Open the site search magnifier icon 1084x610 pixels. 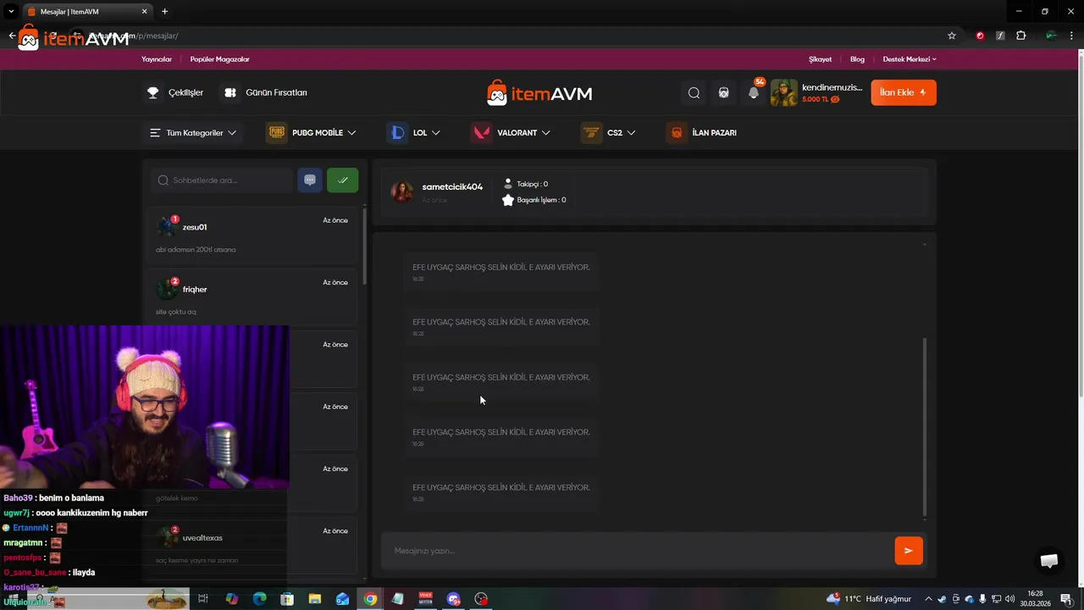(694, 93)
